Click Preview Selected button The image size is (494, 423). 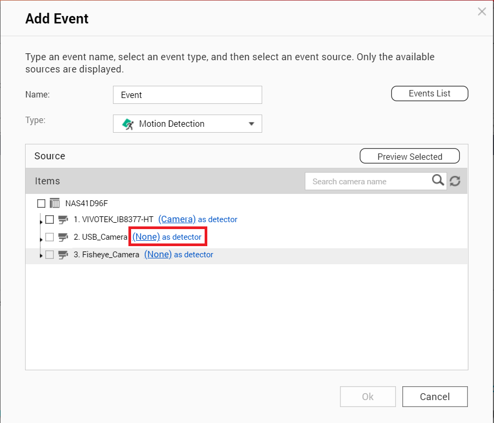[410, 156]
